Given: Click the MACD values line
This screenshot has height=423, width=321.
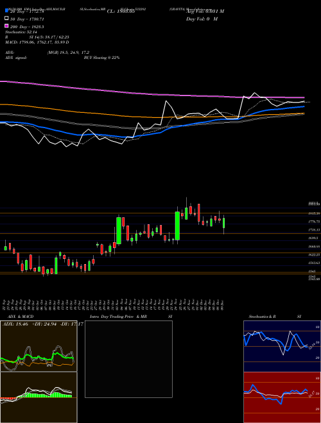Looking at the screenshot, I should click(x=37, y=42).
